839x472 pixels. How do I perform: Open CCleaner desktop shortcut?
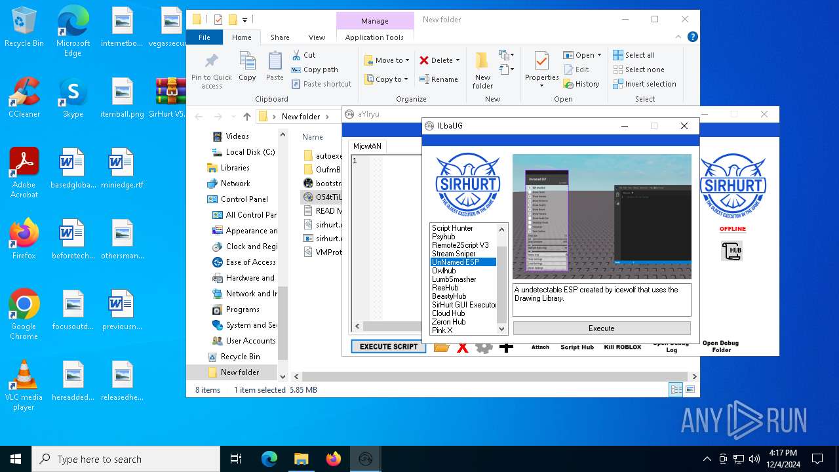point(24,98)
